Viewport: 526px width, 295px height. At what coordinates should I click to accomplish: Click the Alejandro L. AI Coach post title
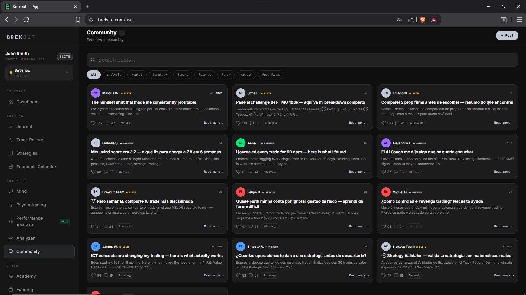427,152
